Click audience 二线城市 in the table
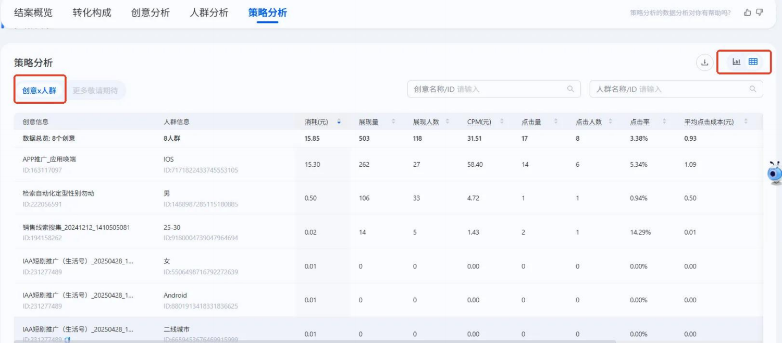782x343 pixels. (176, 329)
